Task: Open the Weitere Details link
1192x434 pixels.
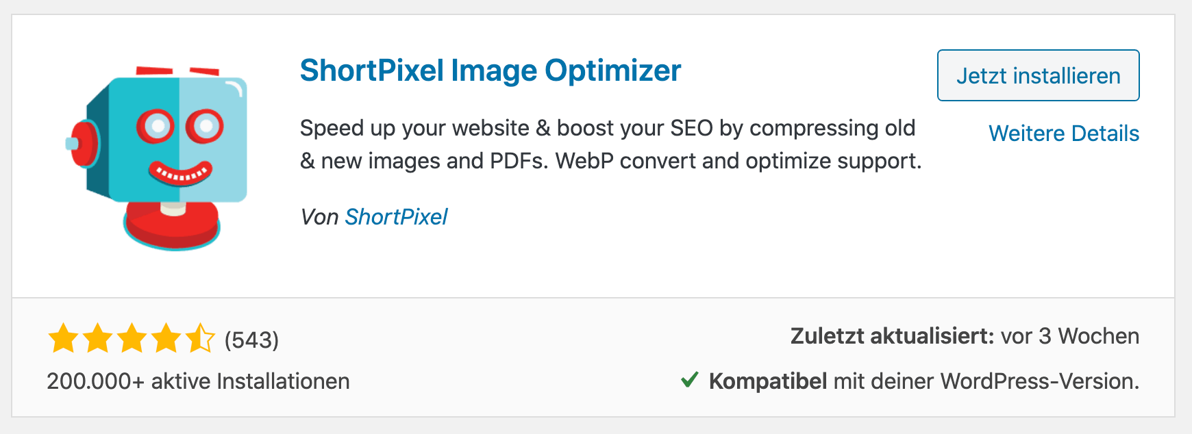Action: coord(1064,133)
